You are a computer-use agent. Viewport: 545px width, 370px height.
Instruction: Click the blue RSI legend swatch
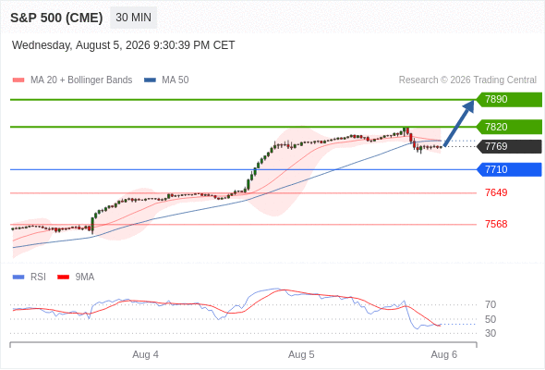pos(18,277)
